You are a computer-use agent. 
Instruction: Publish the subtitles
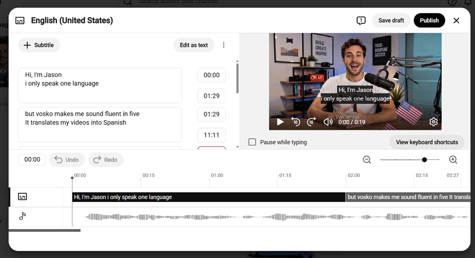[x=429, y=20]
